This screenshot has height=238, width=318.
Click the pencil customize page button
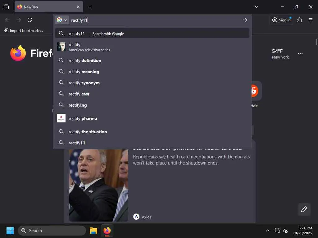304,209
